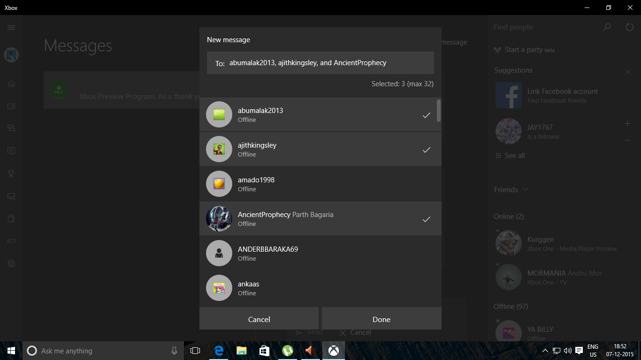This screenshot has height=360, width=641.
Task: Click the recipient list scrollbar
Action: coord(439,111)
